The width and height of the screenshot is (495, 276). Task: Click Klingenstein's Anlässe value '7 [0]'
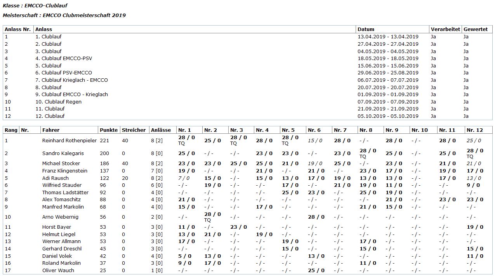pos(157,171)
